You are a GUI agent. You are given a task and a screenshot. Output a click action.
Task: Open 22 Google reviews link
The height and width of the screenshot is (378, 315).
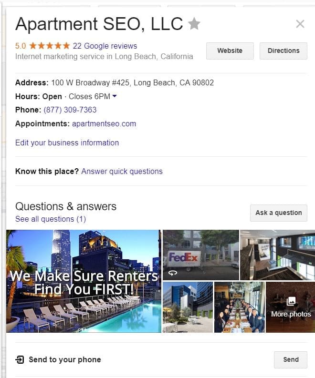point(105,46)
